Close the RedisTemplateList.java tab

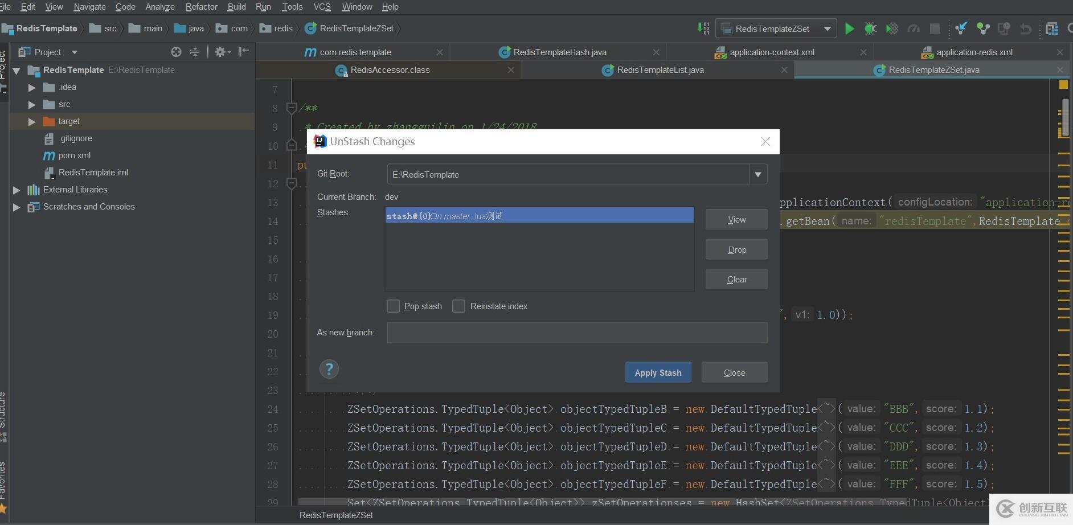coord(784,70)
